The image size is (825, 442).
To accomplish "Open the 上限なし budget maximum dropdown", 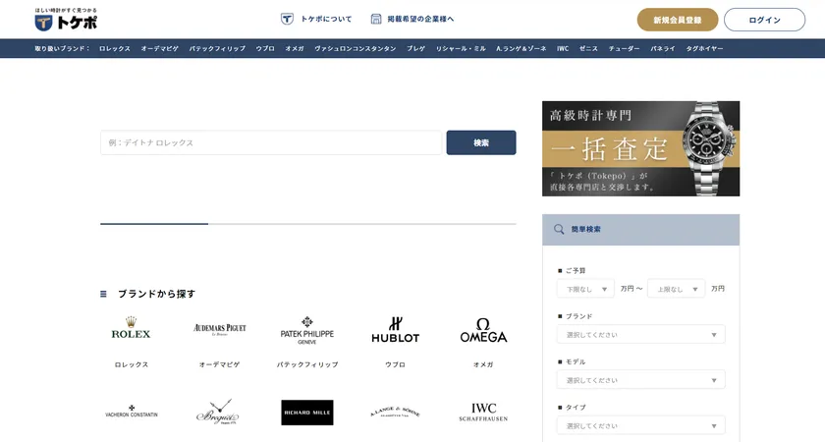I will point(676,289).
